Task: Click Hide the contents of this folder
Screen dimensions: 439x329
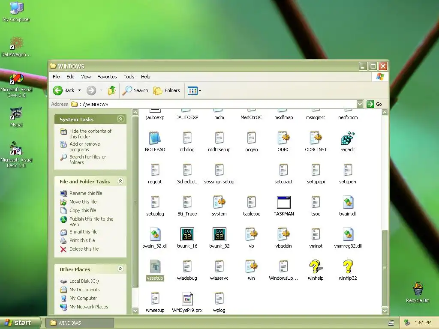Action: point(90,134)
